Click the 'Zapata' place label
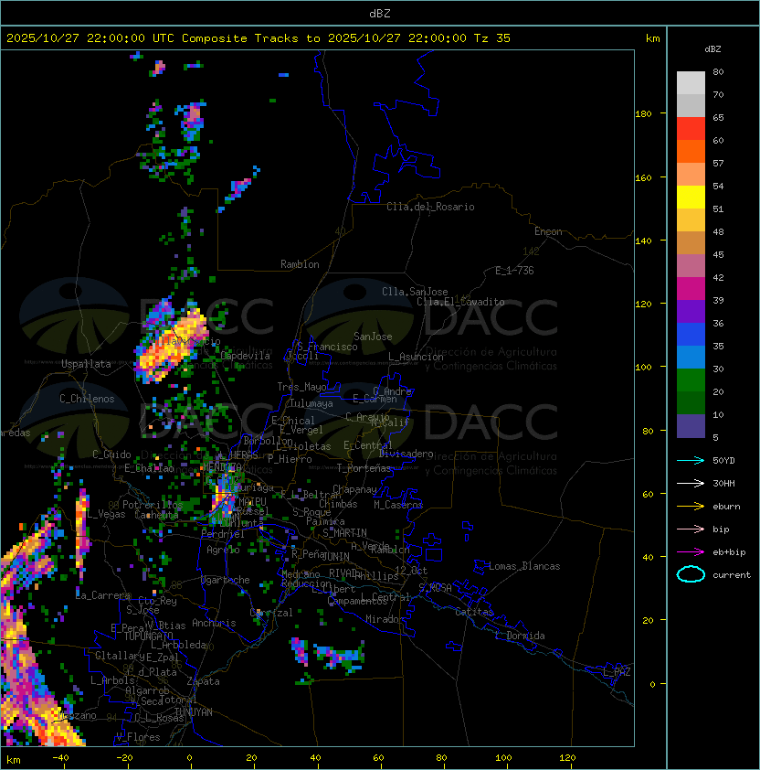The height and width of the screenshot is (770, 760). (x=203, y=681)
